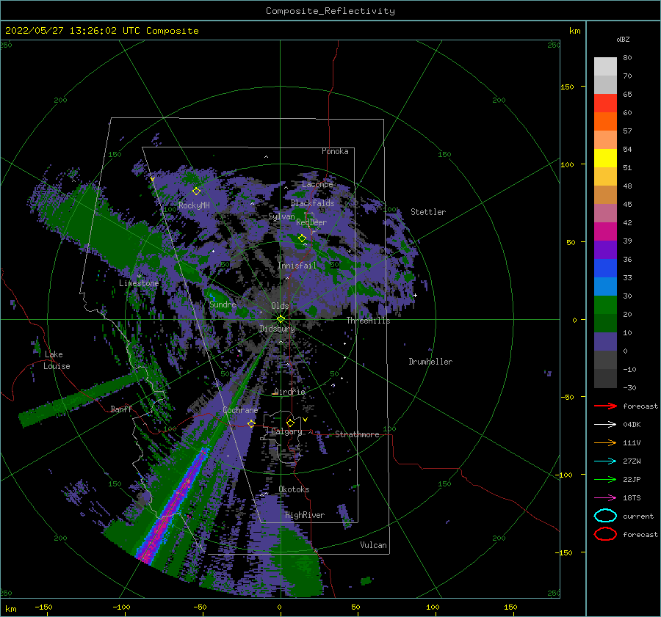Click the white 04DK arrow icon
The image size is (661, 617).
click(605, 424)
